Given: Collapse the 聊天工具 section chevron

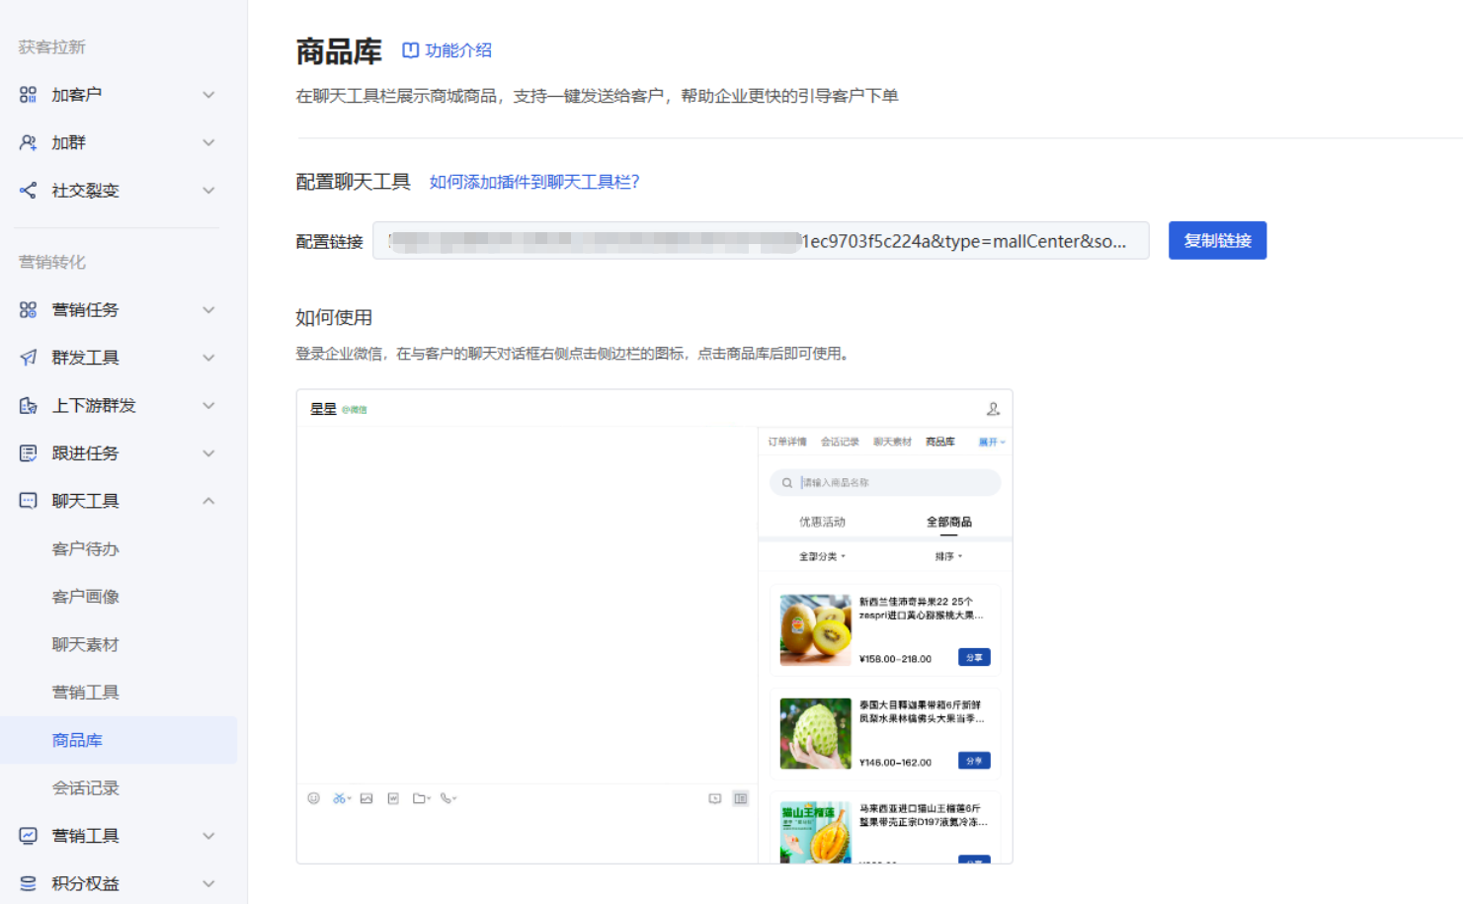Looking at the screenshot, I should point(208,501).
